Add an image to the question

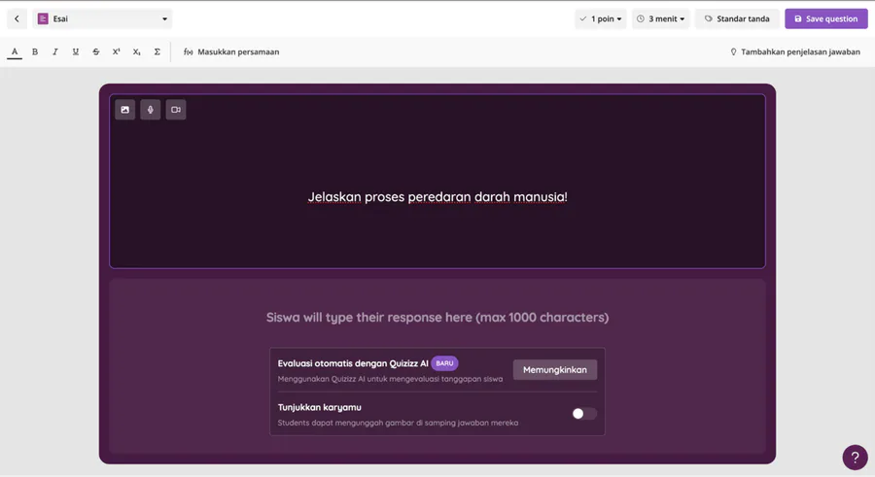pos(125,110)
